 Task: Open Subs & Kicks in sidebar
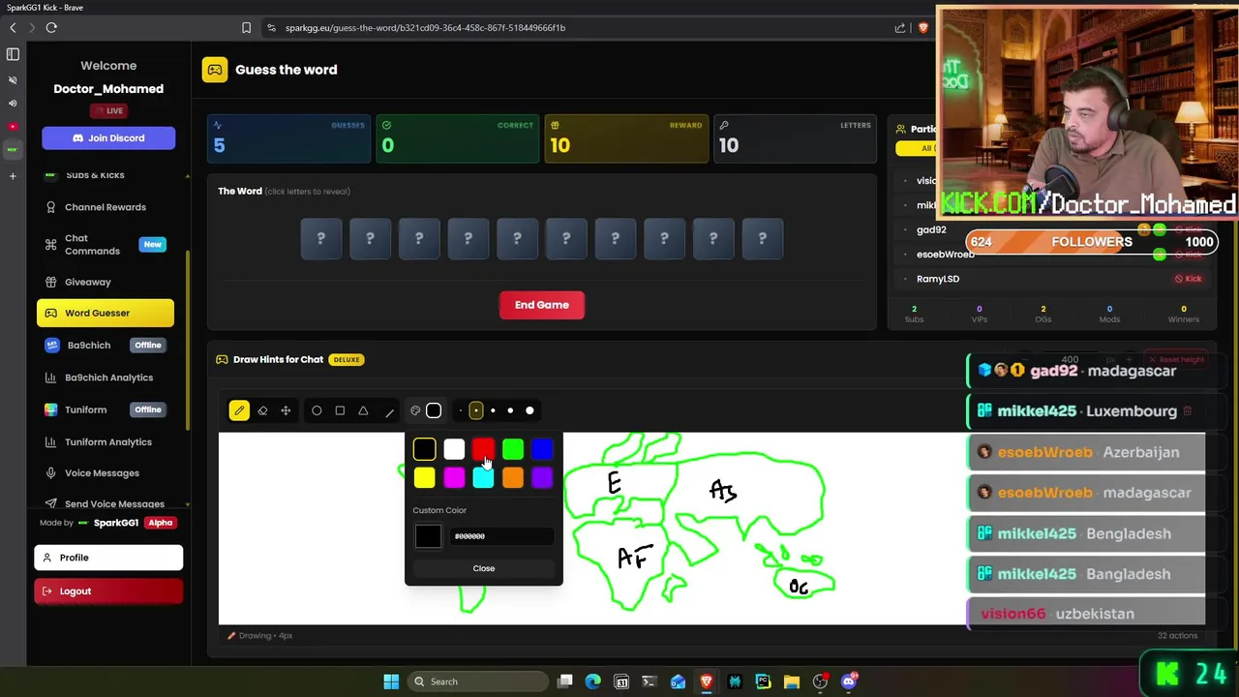point(106,175)
